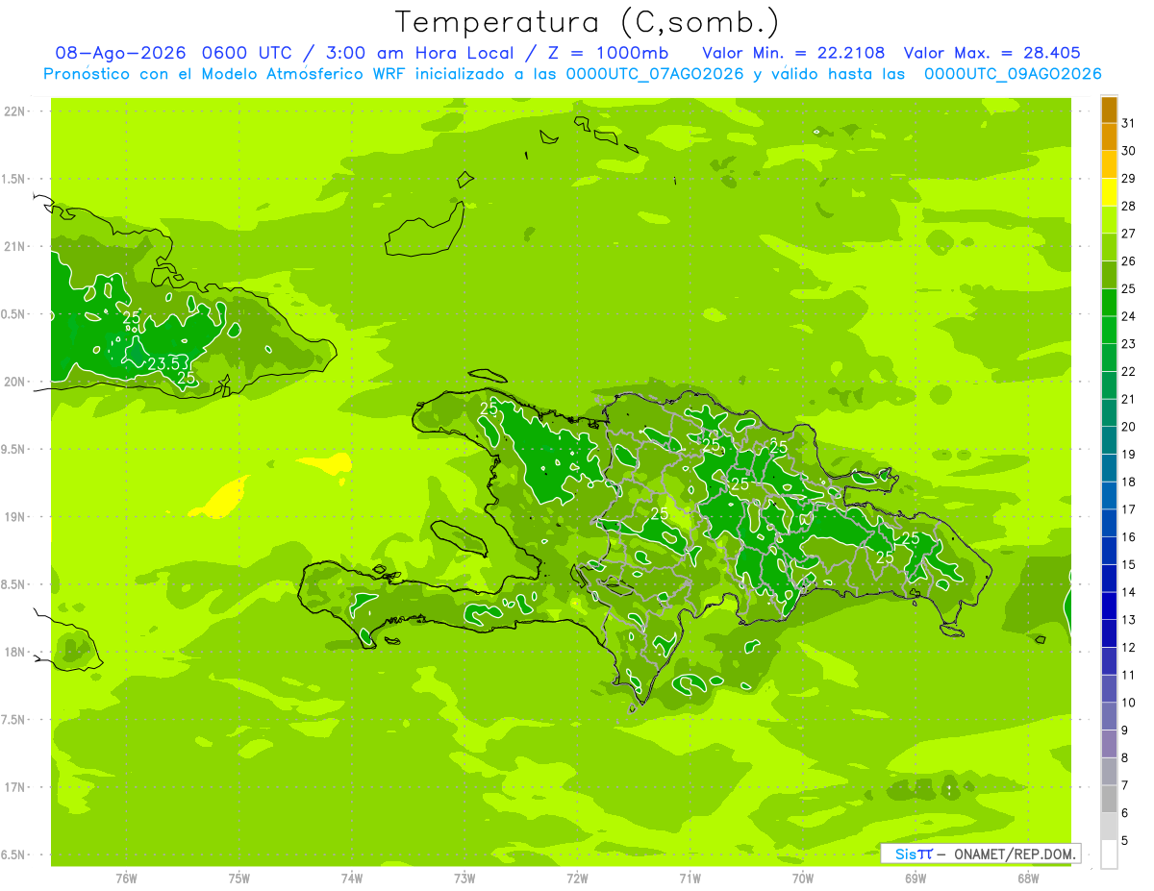Click the '19N' latitude axis label
This screenshot has height=891, width=1154.
click(13, 517)
